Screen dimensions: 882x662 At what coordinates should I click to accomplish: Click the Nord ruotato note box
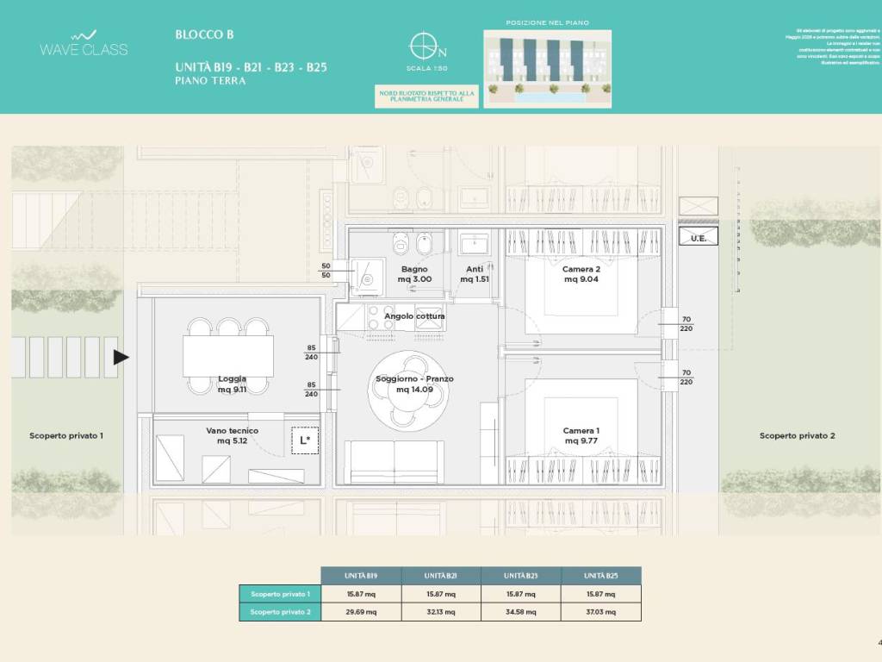click(426, 97)
